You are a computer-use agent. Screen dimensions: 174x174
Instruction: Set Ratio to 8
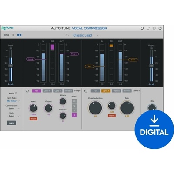pos(74,110)
